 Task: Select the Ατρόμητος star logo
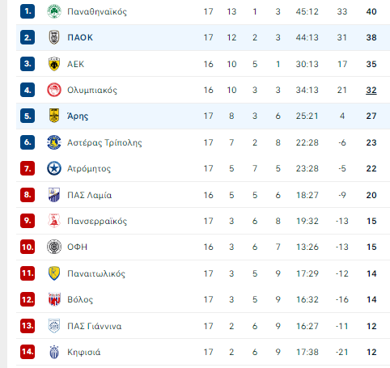pos(54,168)
